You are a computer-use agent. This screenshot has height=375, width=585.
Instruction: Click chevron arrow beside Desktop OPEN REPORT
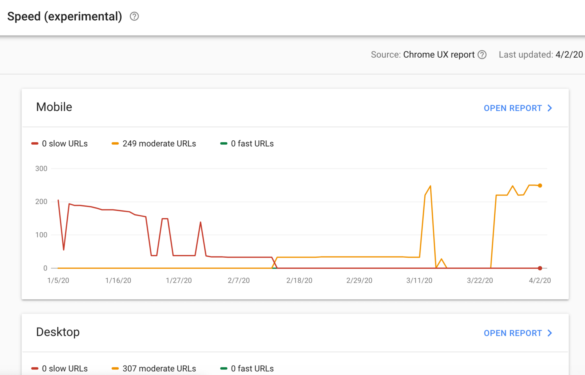pyautogui.click(x=550, y=333)
